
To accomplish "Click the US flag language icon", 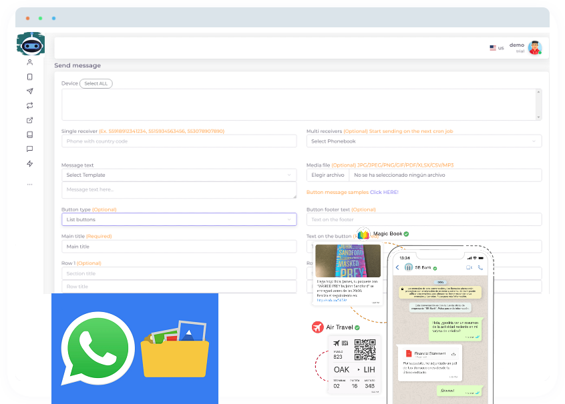I will coord(493,48).
